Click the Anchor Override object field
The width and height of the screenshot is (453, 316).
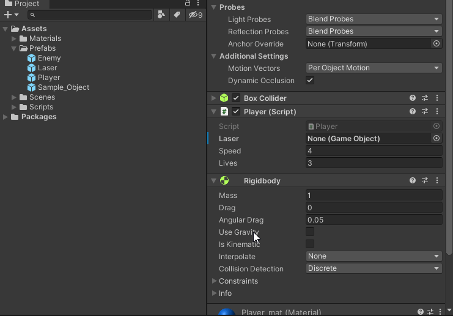(369, 44)
